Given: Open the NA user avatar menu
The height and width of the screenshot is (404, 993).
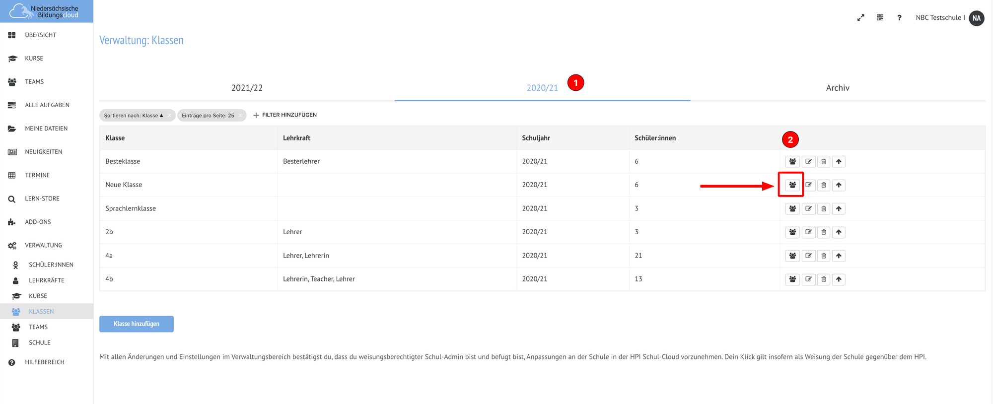Looking at the screenshot, I should point(976,18).
